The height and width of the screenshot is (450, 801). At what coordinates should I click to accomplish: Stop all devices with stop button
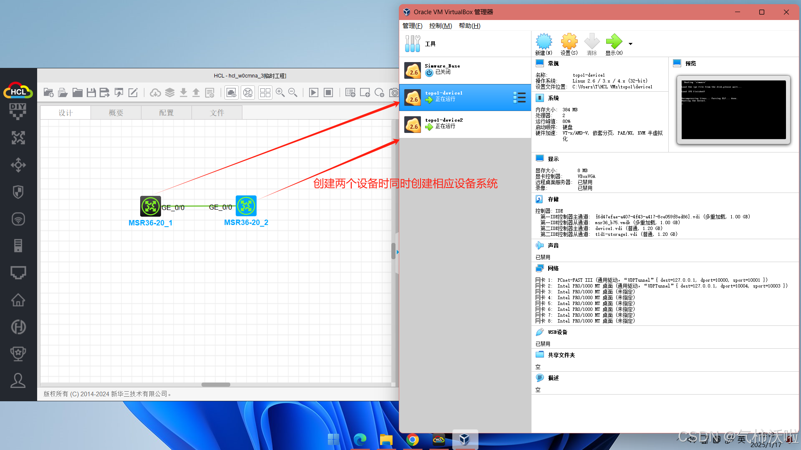point(328,92)
